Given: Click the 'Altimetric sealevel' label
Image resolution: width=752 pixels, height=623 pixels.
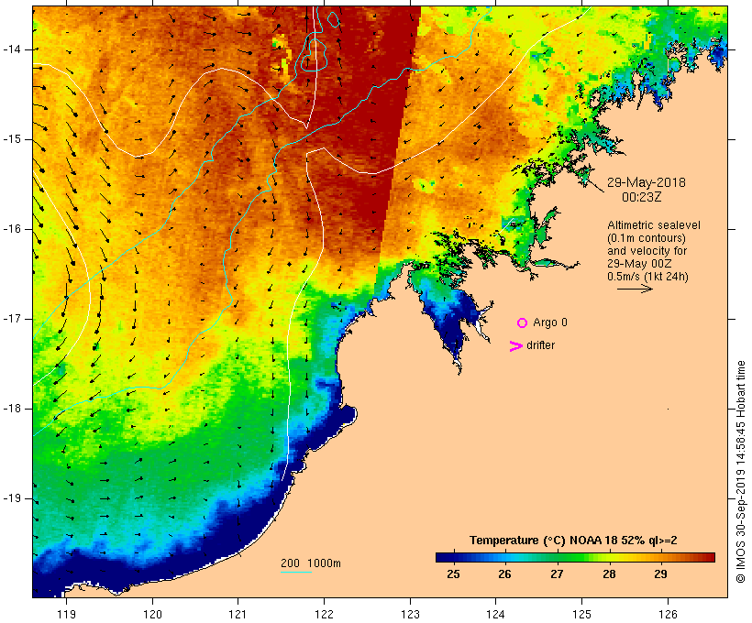Looking at the screenshot, I should [654, 225].
